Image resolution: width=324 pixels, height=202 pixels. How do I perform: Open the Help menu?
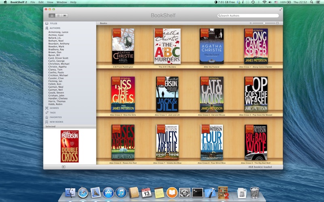73,2
